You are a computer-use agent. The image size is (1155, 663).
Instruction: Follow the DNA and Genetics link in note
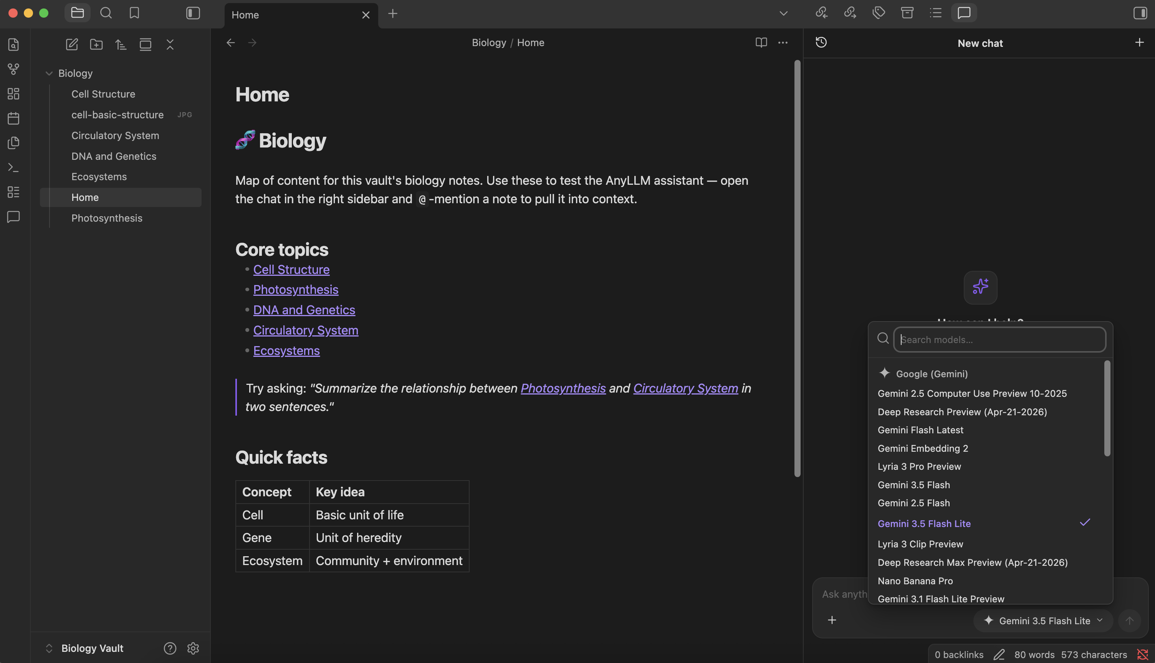[x=304, y=310]
